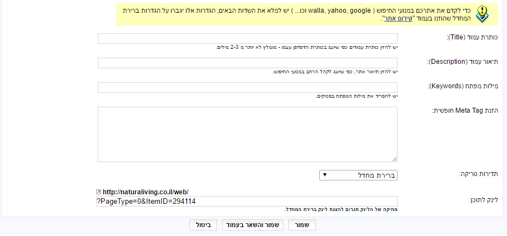Focus the Keywords (מילות מפתח) input field
Image resolution: width=507 pixels, height=236 pixels.
coord(247,87)
